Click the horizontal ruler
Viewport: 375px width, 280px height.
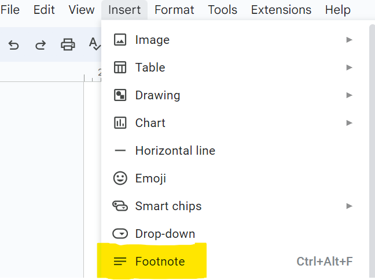pyautogui.click(x=51, y=74)
